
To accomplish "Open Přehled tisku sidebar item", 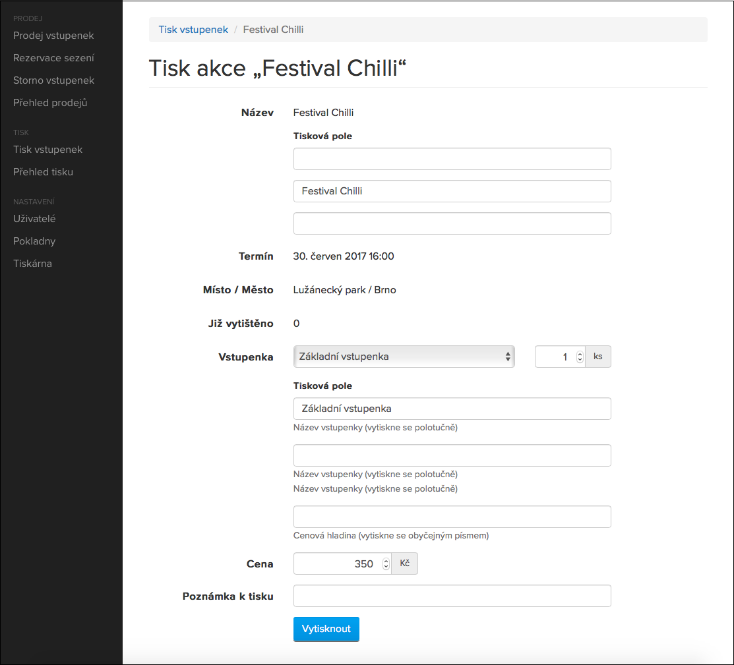I will 43,172.
